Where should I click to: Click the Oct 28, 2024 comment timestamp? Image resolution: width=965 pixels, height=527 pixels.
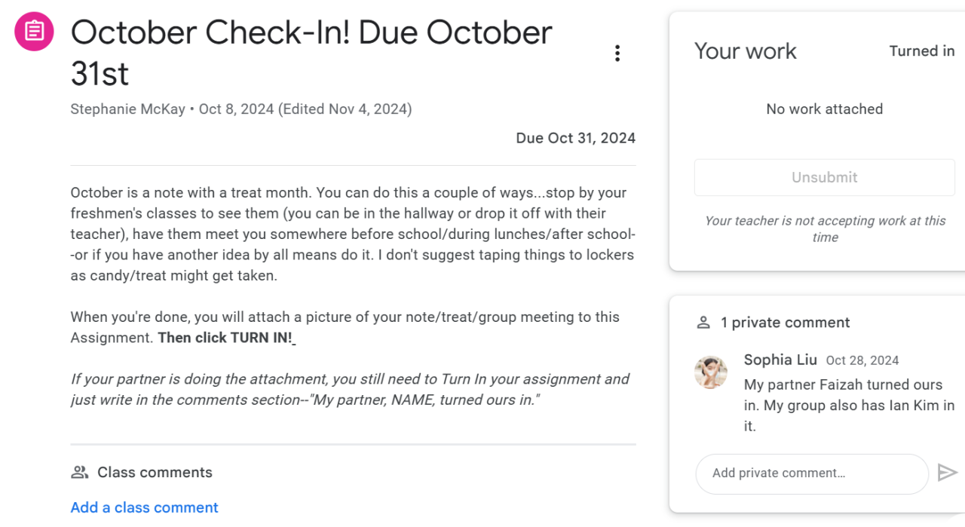coord(862,360)
